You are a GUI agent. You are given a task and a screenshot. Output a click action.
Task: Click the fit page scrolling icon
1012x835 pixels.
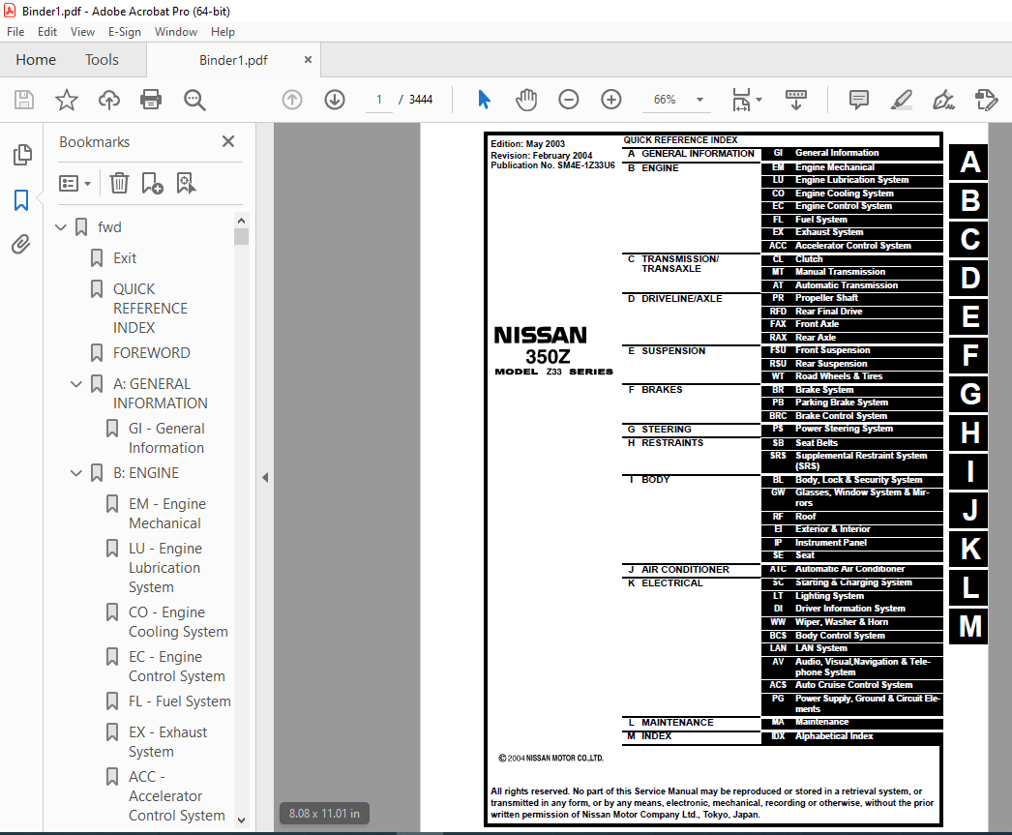(x=741, y=100)
